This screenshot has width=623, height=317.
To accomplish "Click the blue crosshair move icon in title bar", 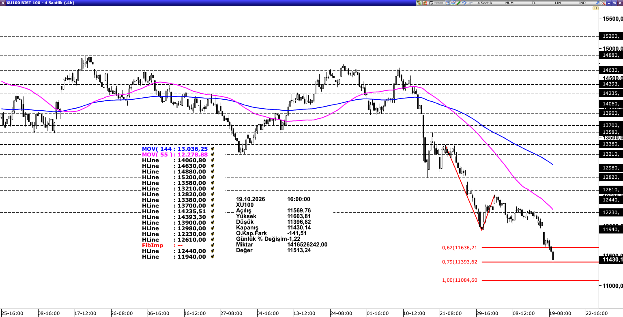I will coord(464,3).
